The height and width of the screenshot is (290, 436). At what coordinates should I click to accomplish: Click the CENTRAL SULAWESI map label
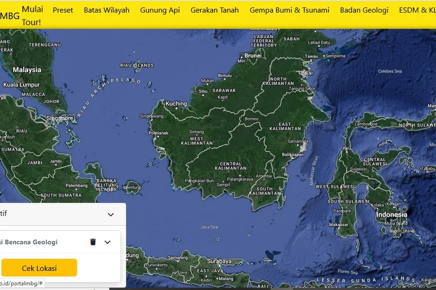tap(375, 162)
